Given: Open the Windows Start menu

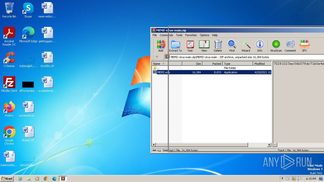Looking at the screenshot, I should [7, 178].
